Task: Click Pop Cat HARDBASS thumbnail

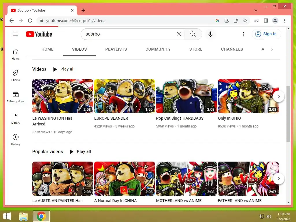Action: pyautogui.click(x=186, y=96)
